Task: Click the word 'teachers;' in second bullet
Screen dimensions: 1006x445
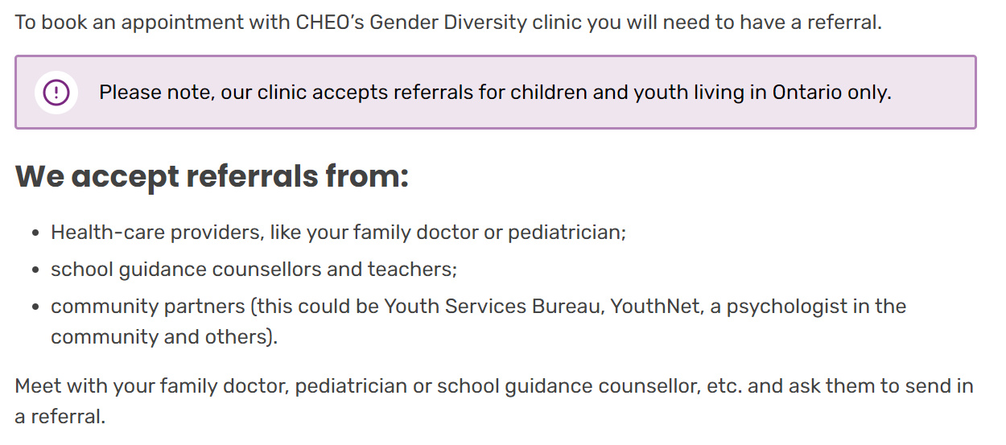Action: tap(412, 269)
